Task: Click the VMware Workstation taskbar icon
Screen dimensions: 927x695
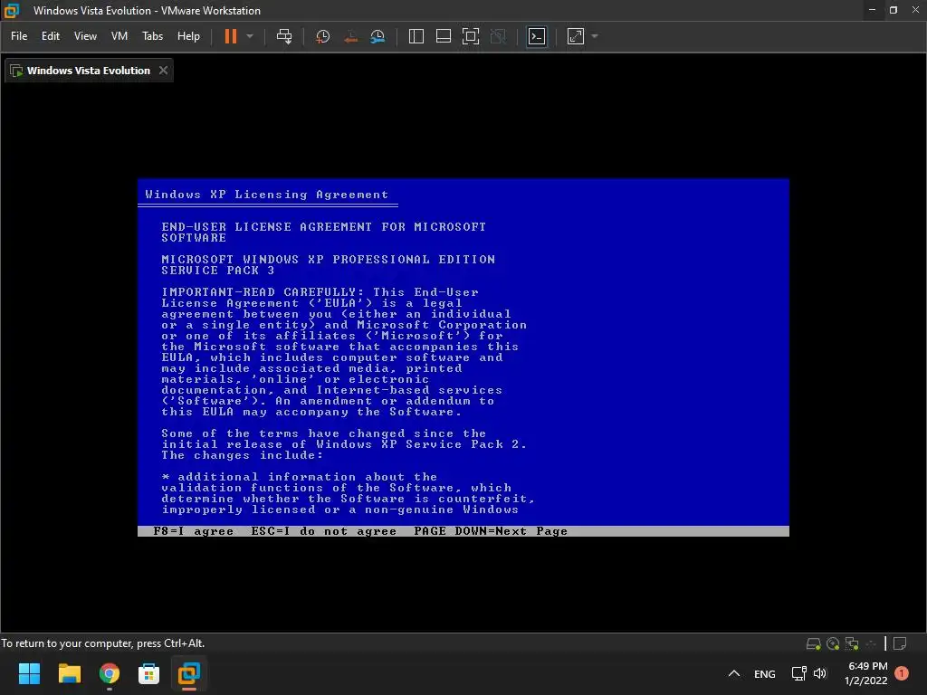Action: [x=189, y=673]
